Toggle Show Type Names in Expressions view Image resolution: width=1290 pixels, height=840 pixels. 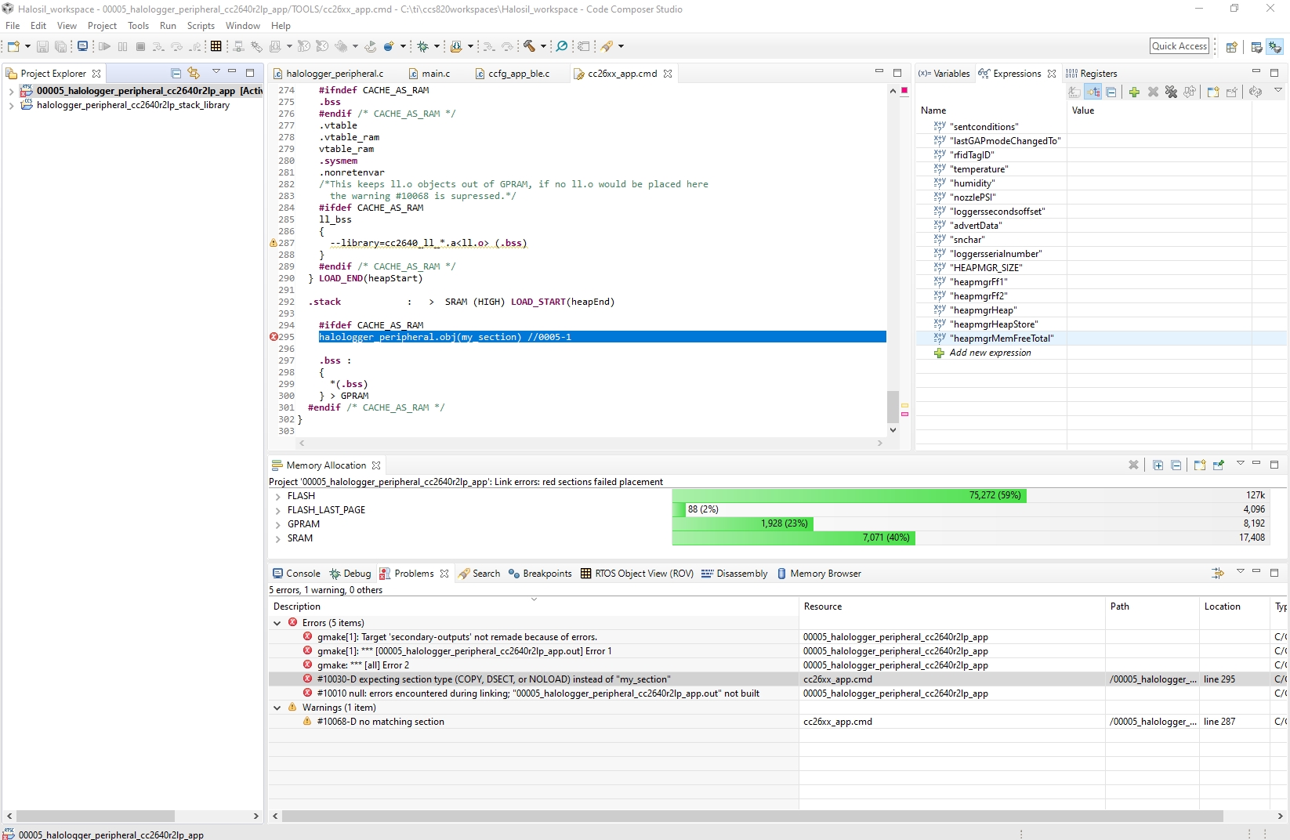tap(1074, 92)
